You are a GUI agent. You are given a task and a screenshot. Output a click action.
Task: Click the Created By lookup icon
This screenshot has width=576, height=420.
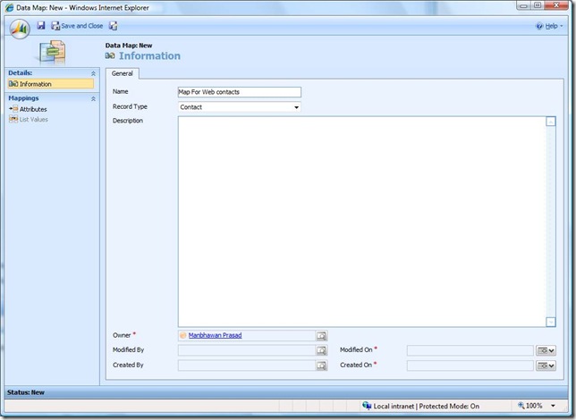pos(322,365)
